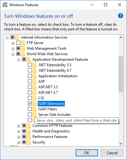The height and width of the screenshot is (160, 127).
Task: Collapse the World Wide Web Services node
Action: click(x=13, y=55)
